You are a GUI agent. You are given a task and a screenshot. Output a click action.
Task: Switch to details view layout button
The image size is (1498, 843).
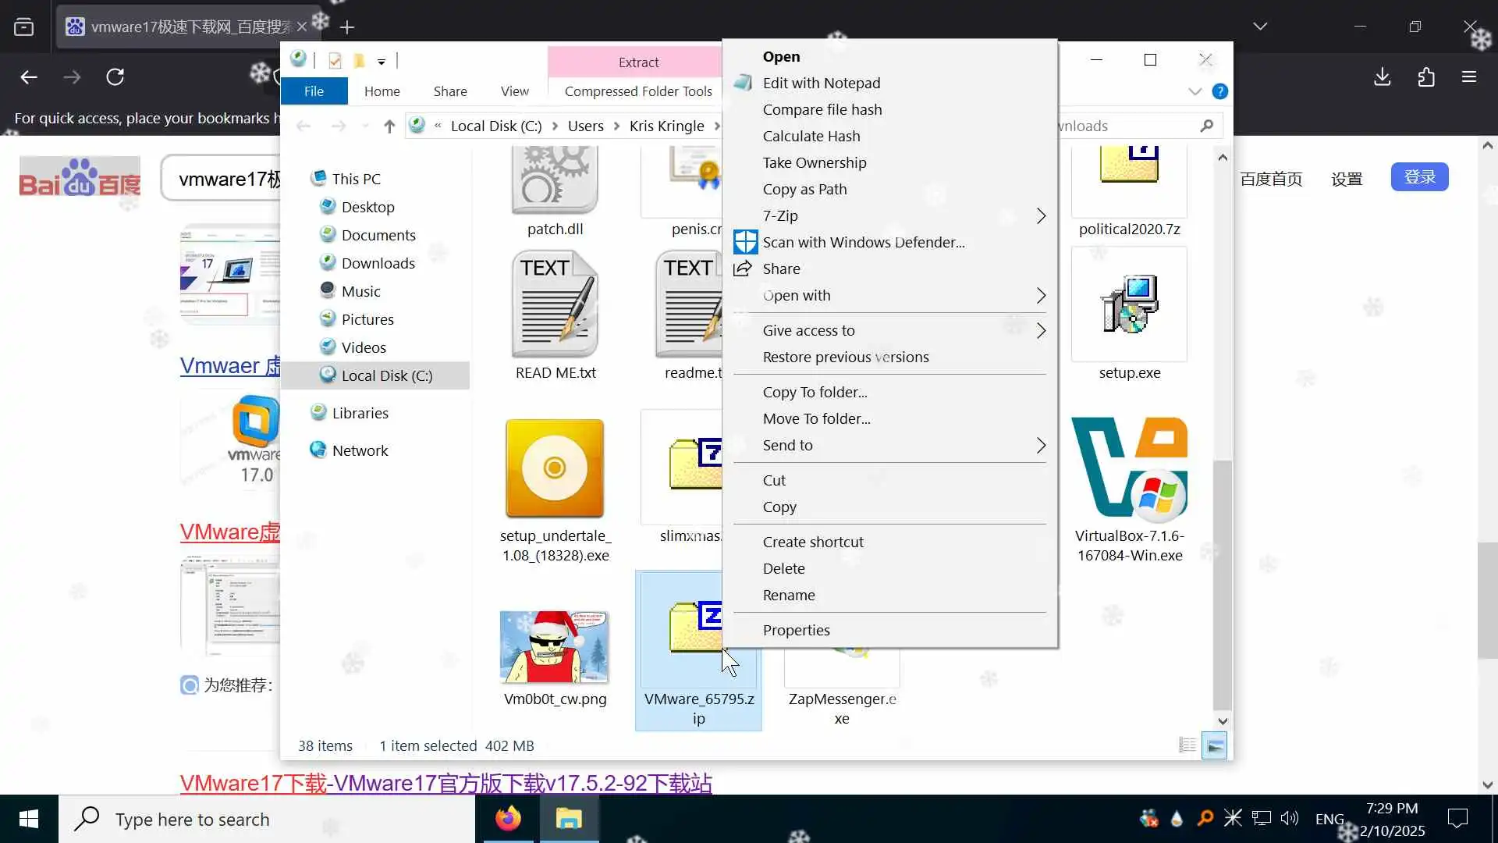coord(1187,745)
